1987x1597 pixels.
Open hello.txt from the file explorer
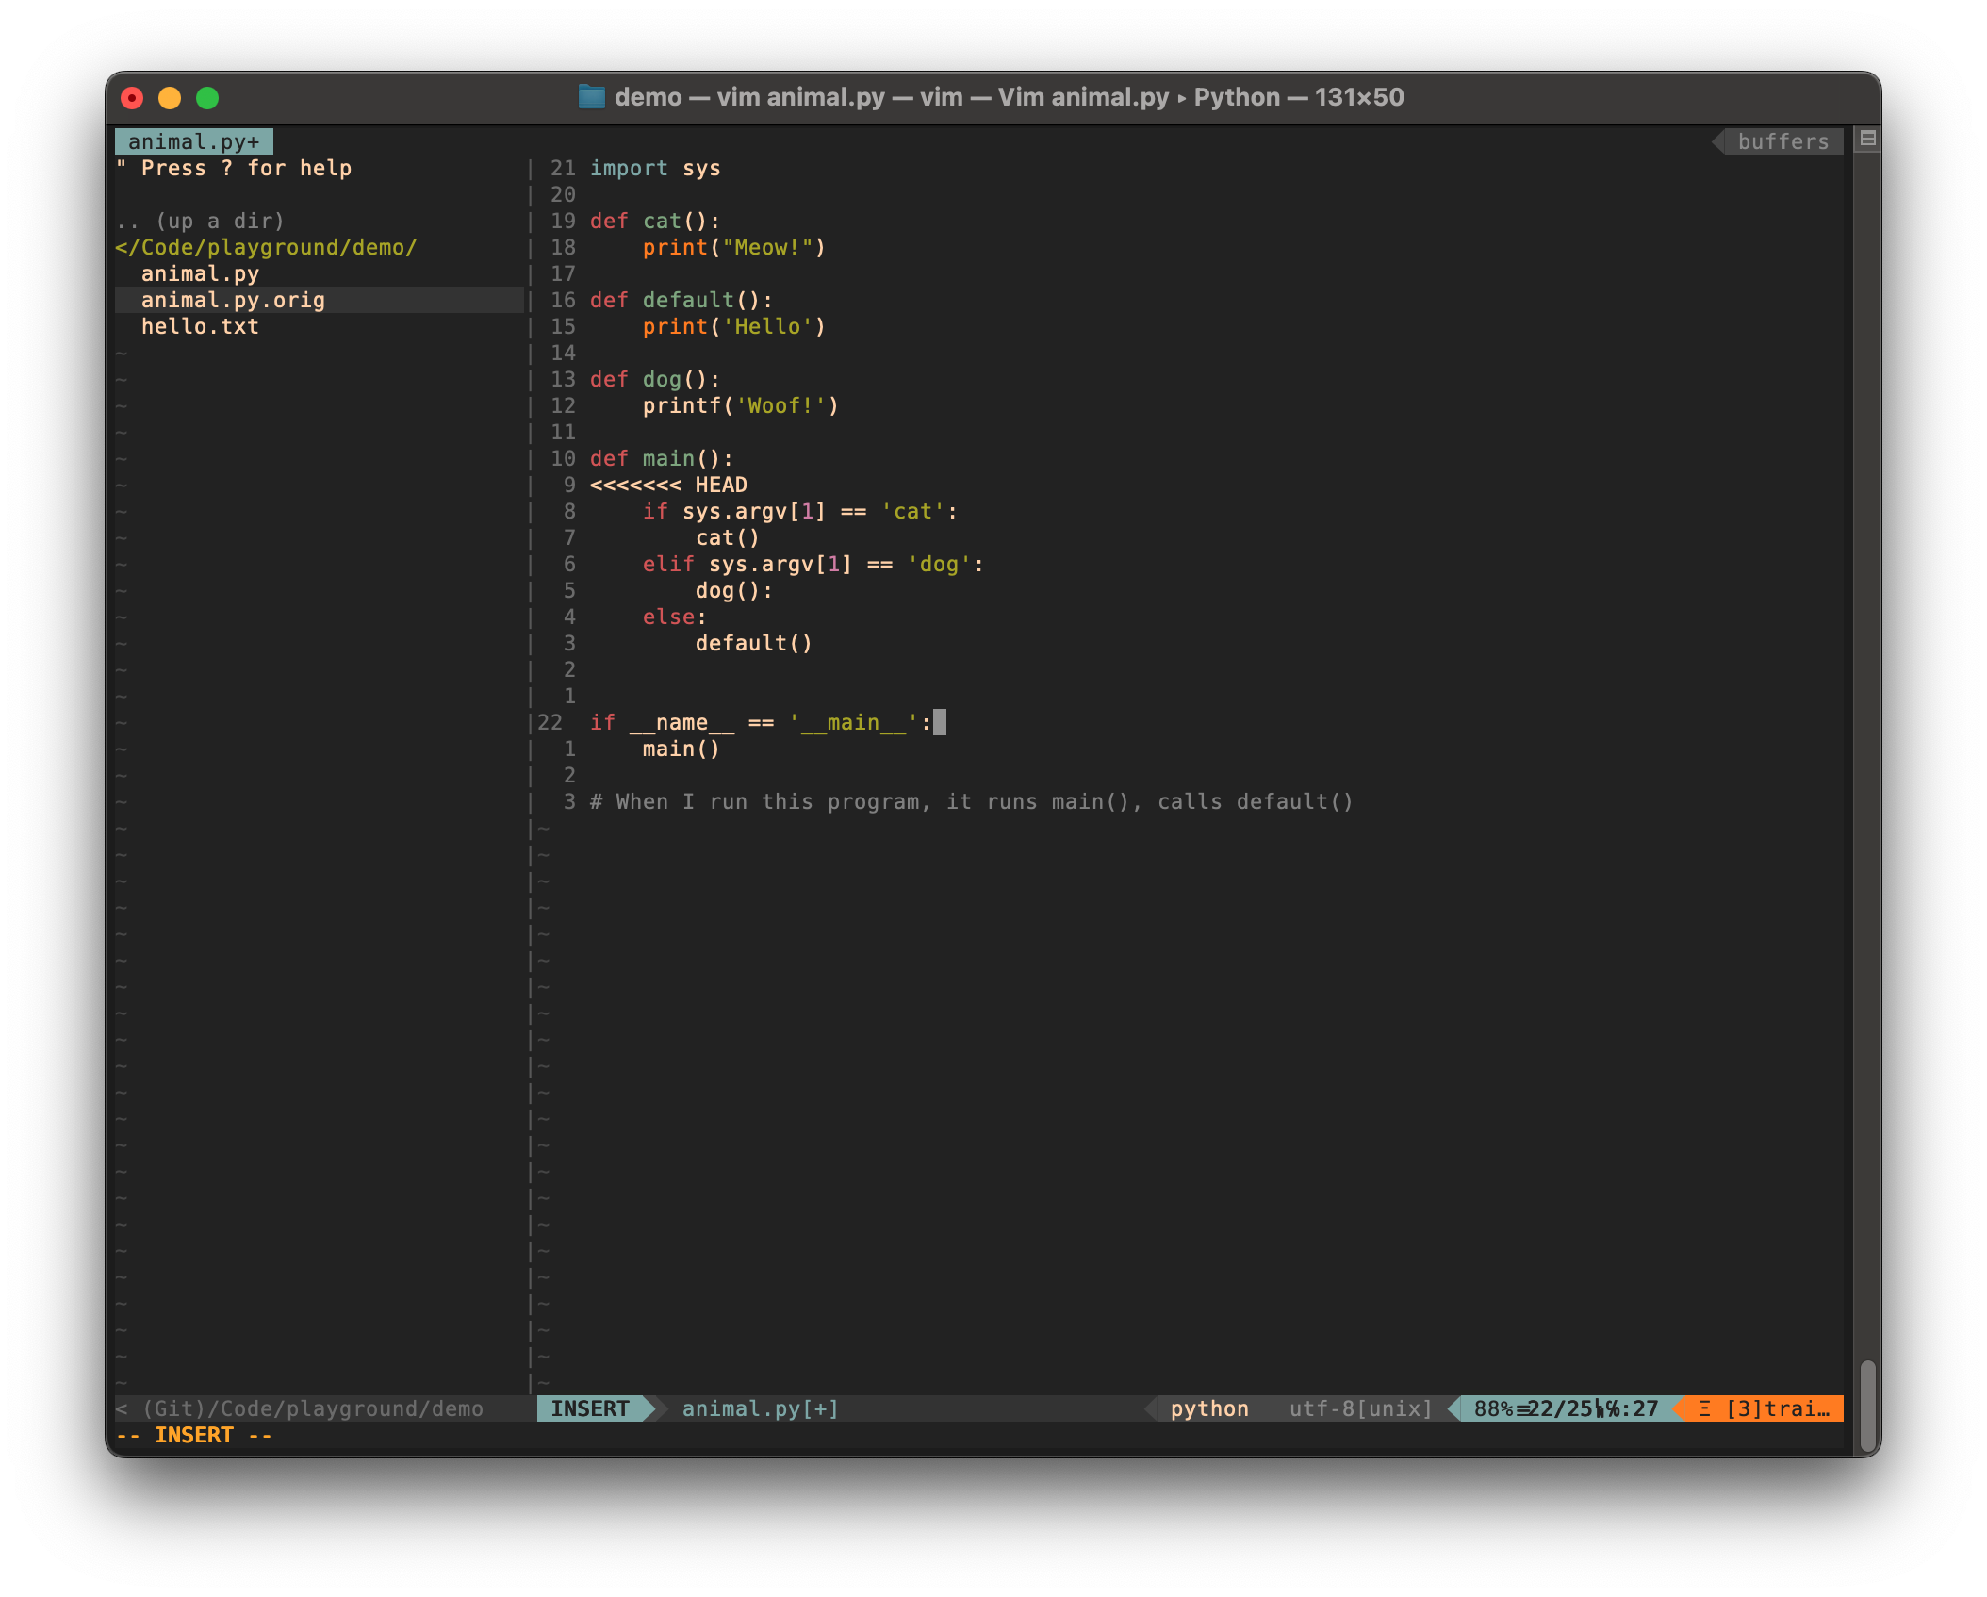coord(198,326)
